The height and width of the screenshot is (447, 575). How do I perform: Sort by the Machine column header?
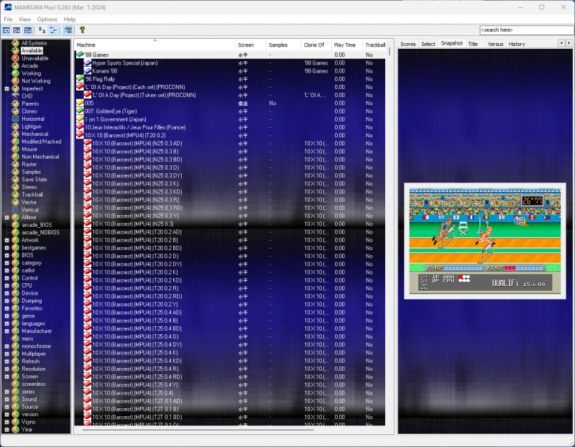[155, 45]
